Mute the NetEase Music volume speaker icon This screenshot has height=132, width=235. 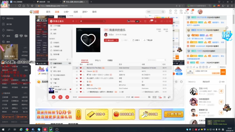(x=133, y=97)
